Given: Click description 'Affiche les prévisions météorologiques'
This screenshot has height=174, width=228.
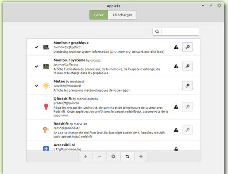Looking at the screenshot, I should (92, 90).
